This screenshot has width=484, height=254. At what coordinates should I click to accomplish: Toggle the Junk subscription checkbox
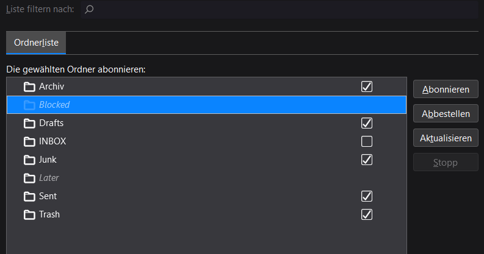(367, 160)
